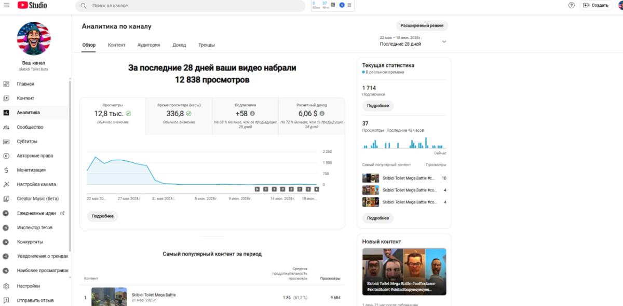
Task: Open Инспектор тегов in the sidebar
Action: click(34, 228)
